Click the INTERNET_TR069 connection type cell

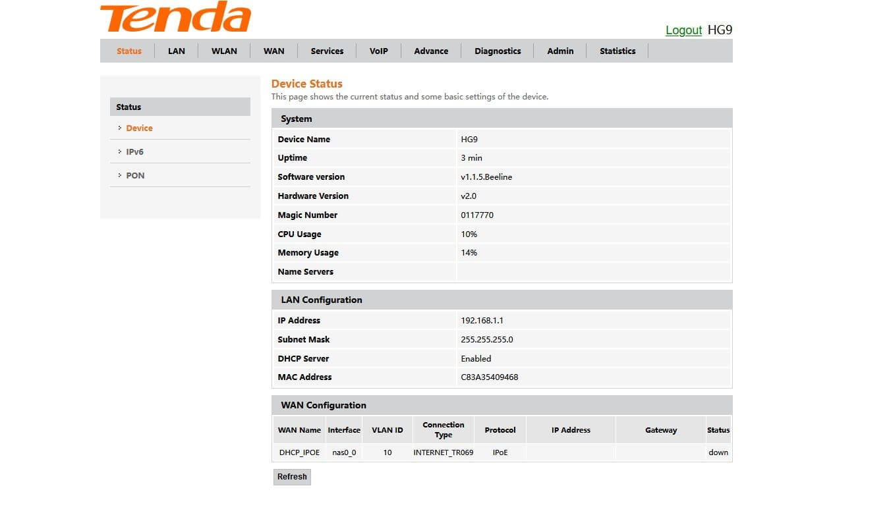coord(444,452)
